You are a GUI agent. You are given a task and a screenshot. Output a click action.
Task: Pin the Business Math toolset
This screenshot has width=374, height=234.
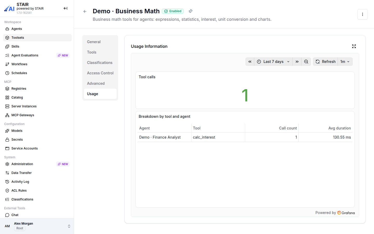click(190, 11)
